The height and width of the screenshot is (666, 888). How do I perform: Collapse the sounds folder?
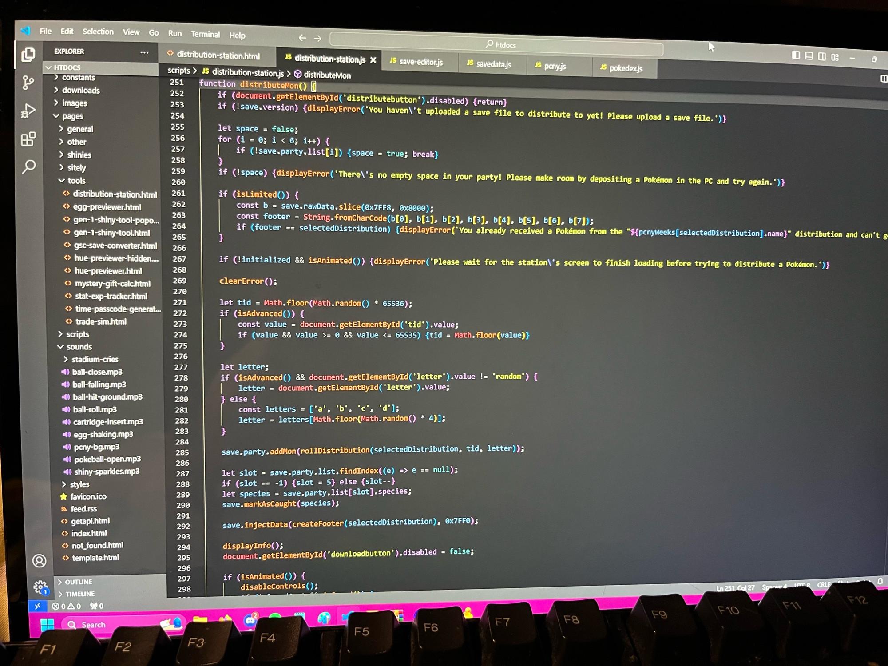[75, 347]
